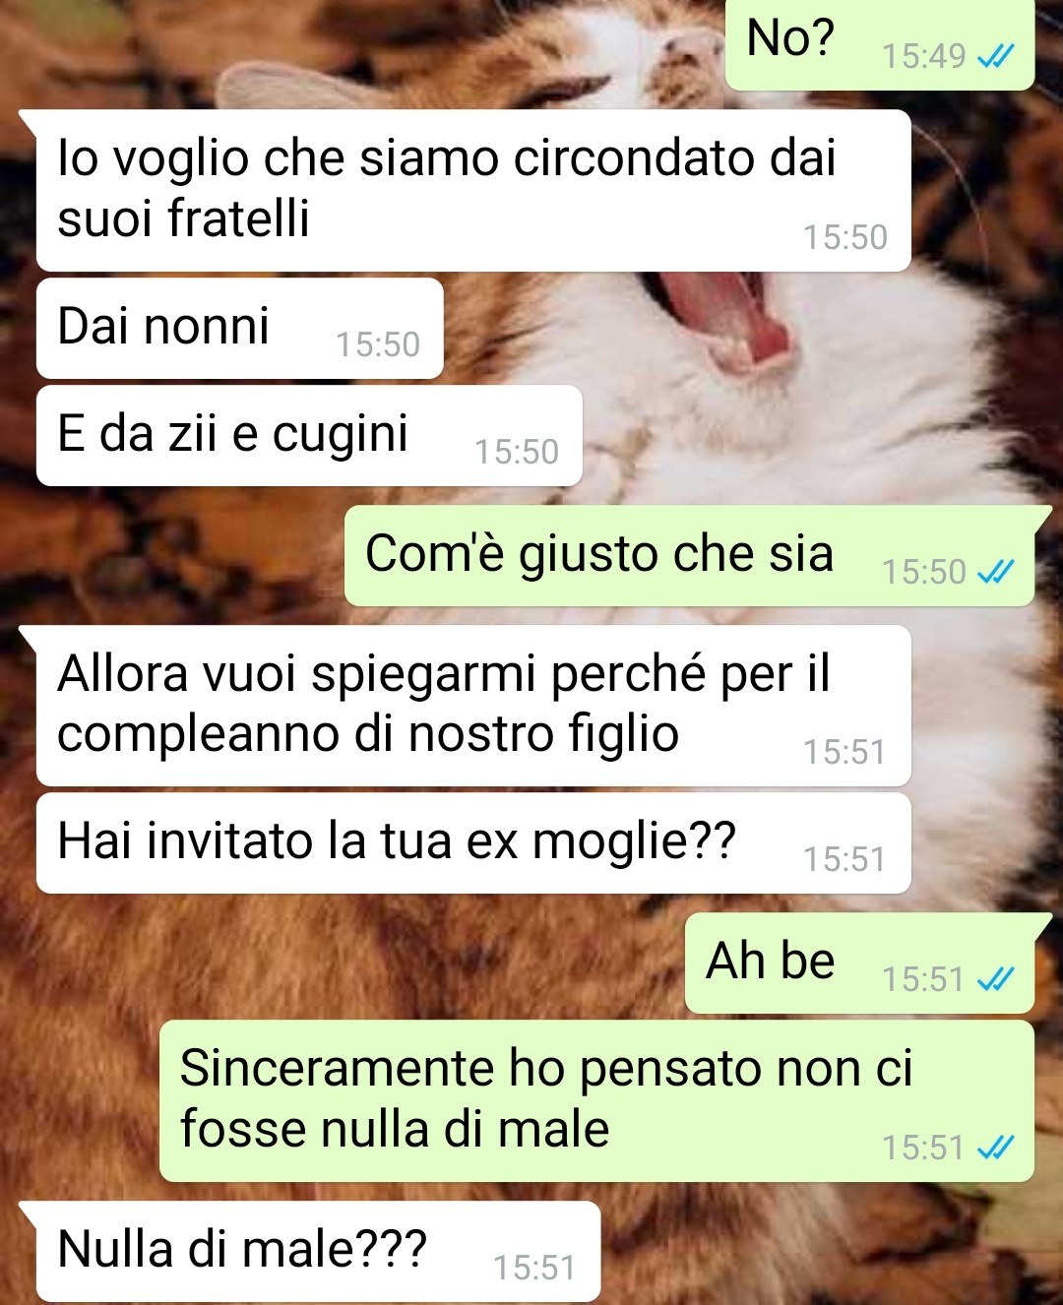This screenshot has width=1063, height=1305.
Task: Tap read ticks on 'Com'è giusto che sia'
Action: point(994,572)
